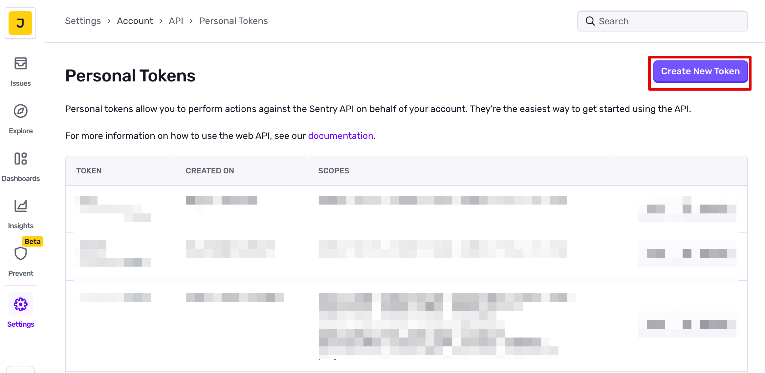765x373 pixels.
Task: Select the Prevent shield icon
Action: 20,254
